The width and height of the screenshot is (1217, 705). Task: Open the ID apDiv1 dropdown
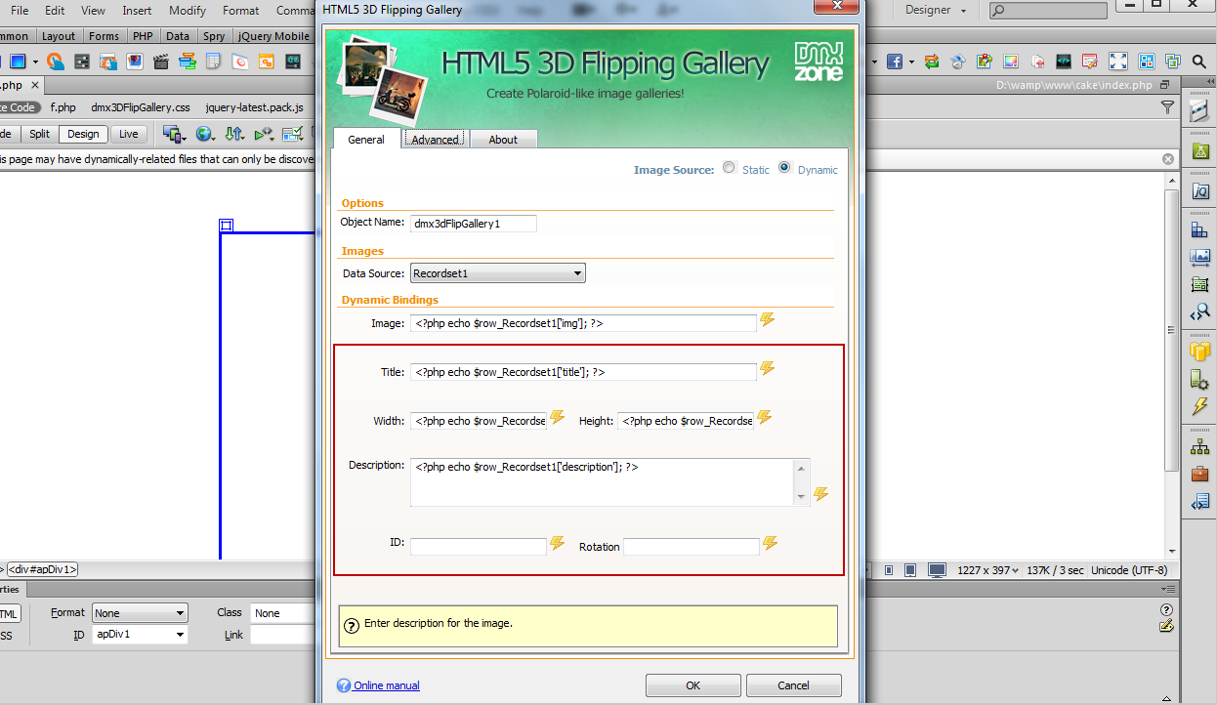point(140,635)
